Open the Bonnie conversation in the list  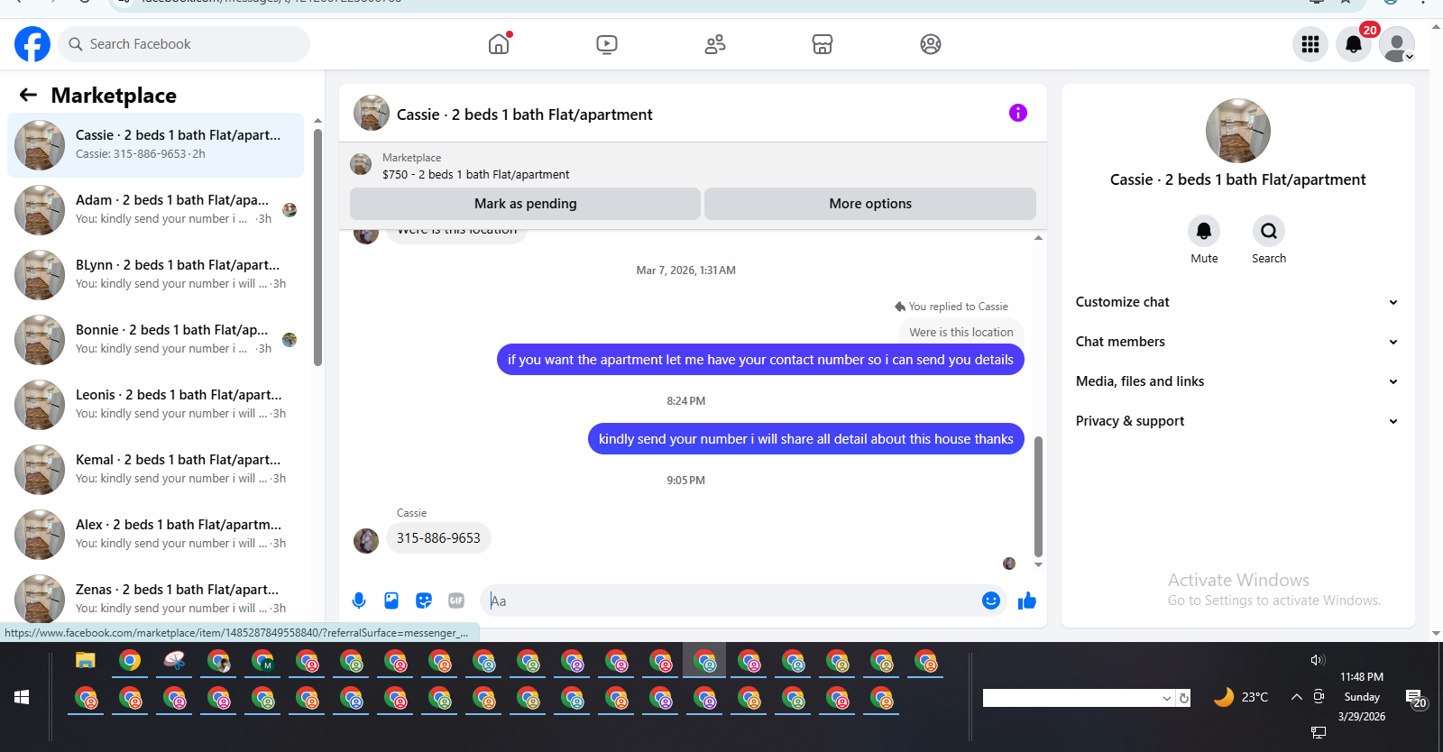155,340
